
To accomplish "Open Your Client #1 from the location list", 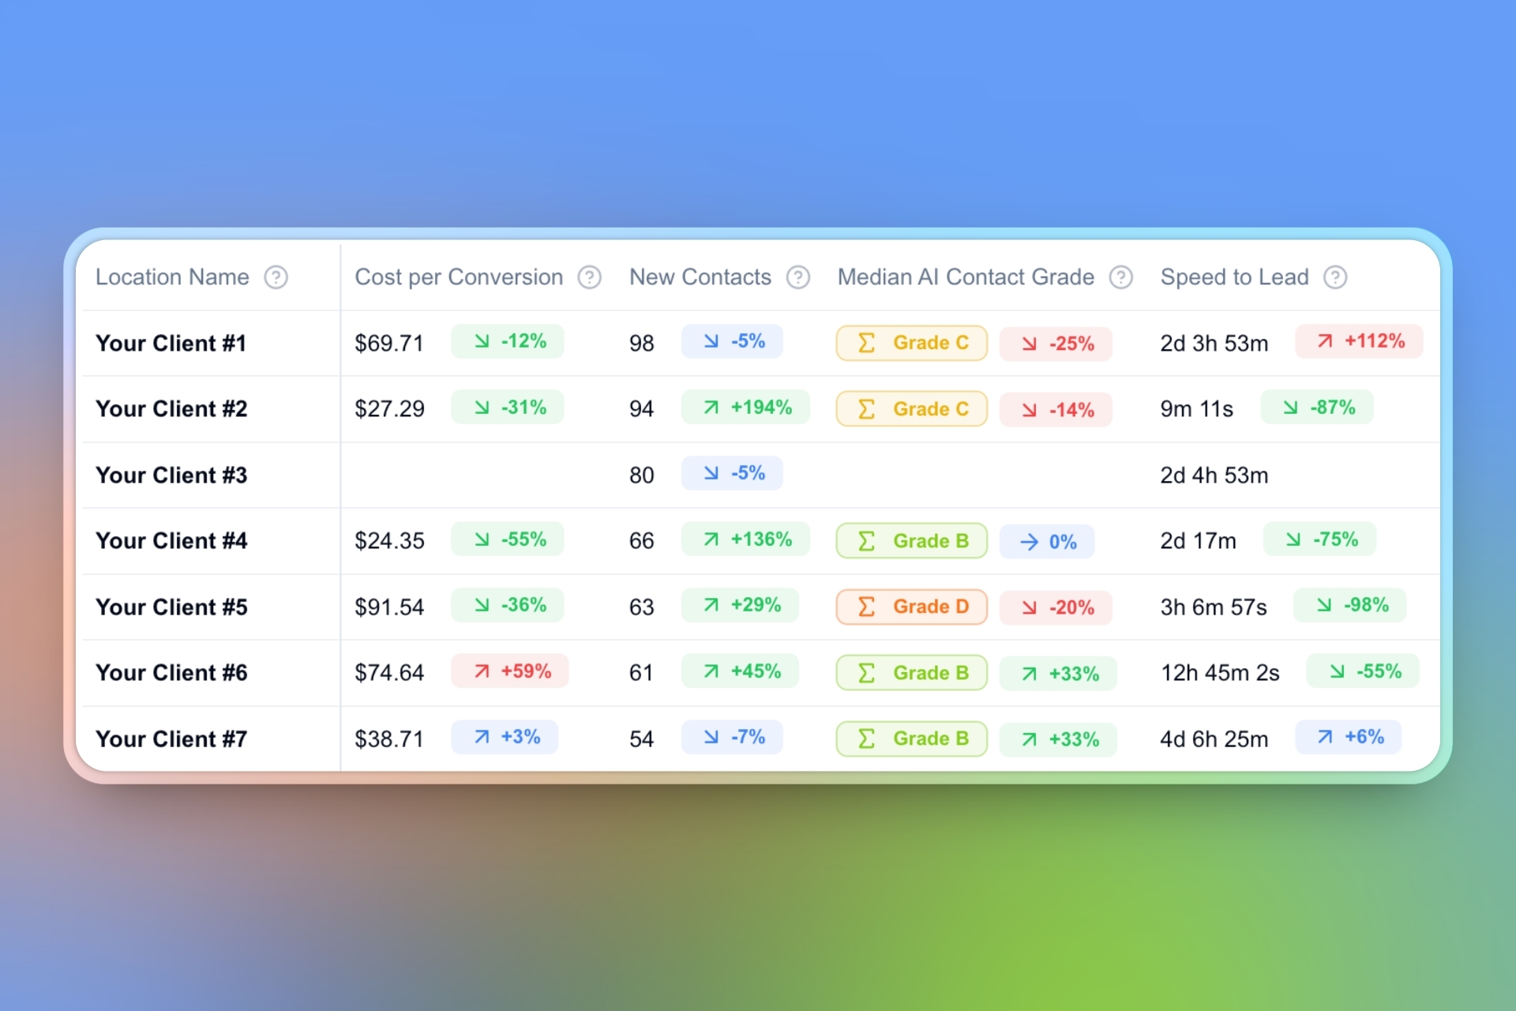I will (171, 343).
